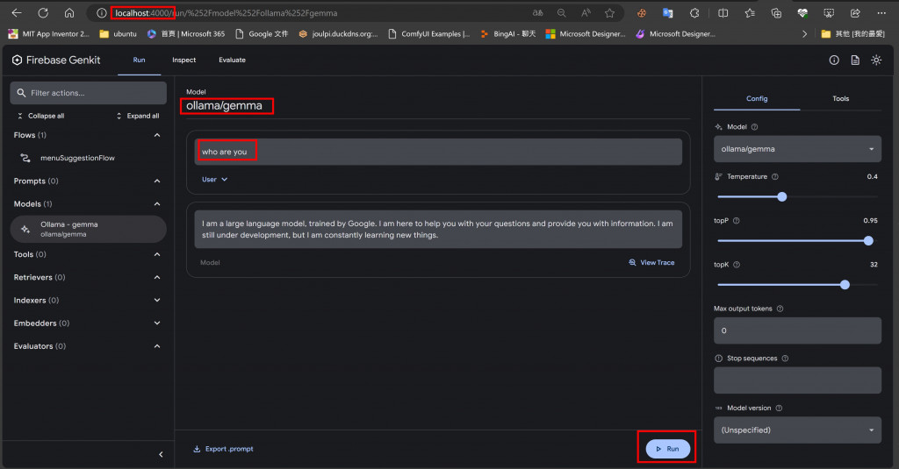This screenshot has height=469, width=899.
Task: Reload the page with refresh icon
Action: click(x=43, y=12)
